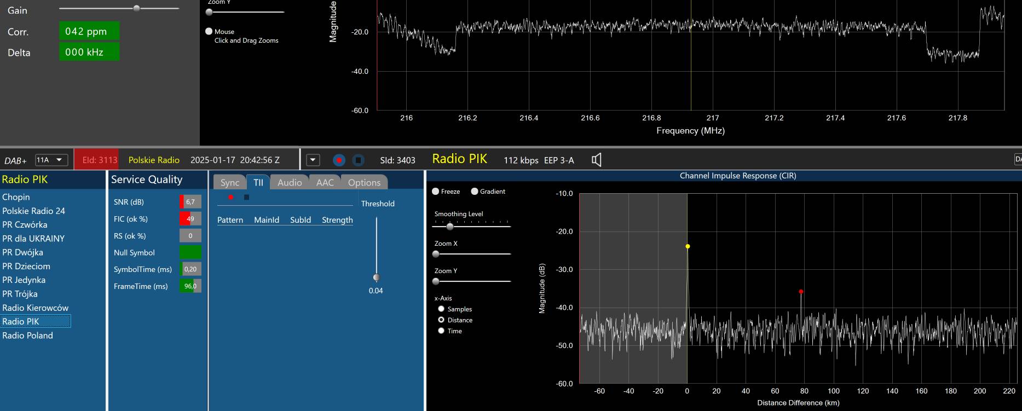Viewport: 1022px width, 411px height.
Task: Click the yellow peak marker in the CIR plot
Action: click(x=688, y=246)
